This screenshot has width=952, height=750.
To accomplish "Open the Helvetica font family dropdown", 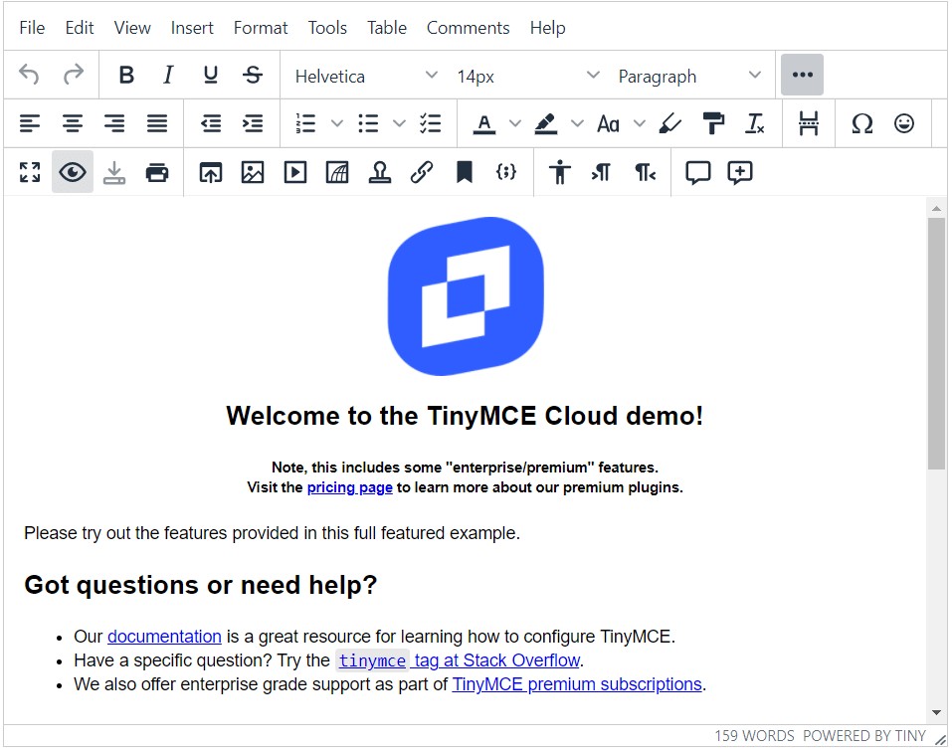I will click(x=365, y=76).
